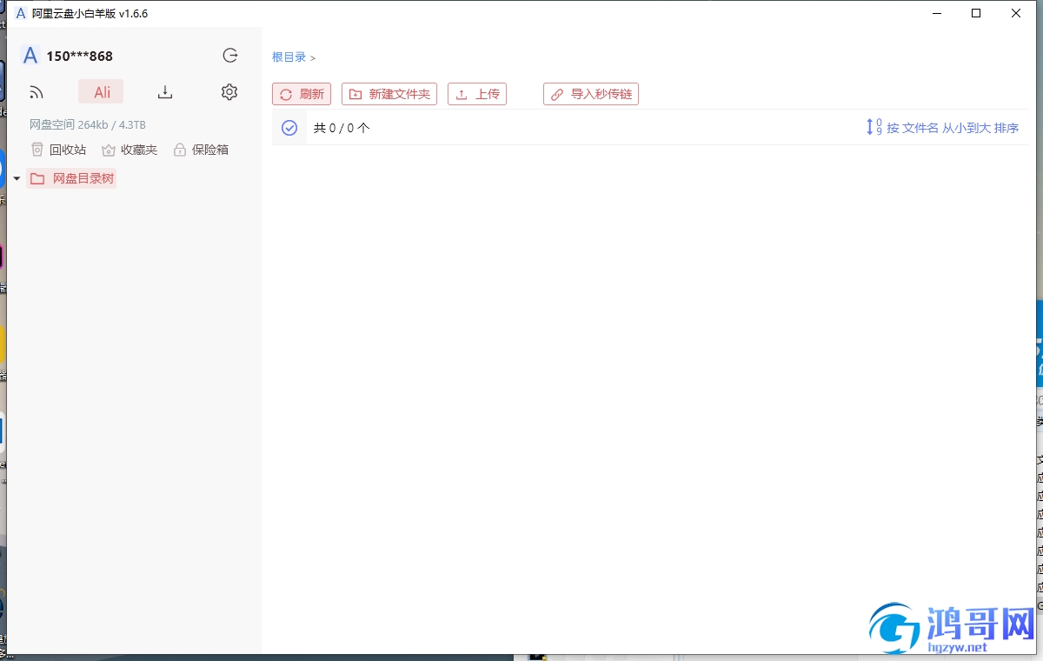
Task: Click the 阿里云盘小白羊版 logo in title bar
Action: (x=21, y=13)
